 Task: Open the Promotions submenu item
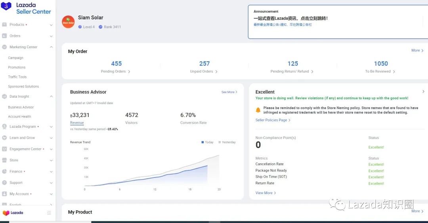point(17,67)
